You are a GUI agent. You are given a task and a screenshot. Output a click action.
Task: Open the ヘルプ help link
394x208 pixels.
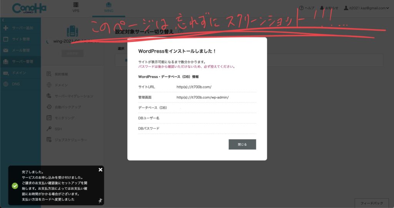point(307,8)
